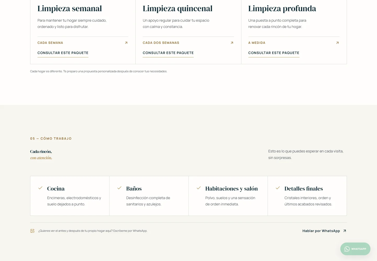Screen dimensions: 377x261
Task: Click the arrow icon next to A MEDIDA
Action: point(337,43)
